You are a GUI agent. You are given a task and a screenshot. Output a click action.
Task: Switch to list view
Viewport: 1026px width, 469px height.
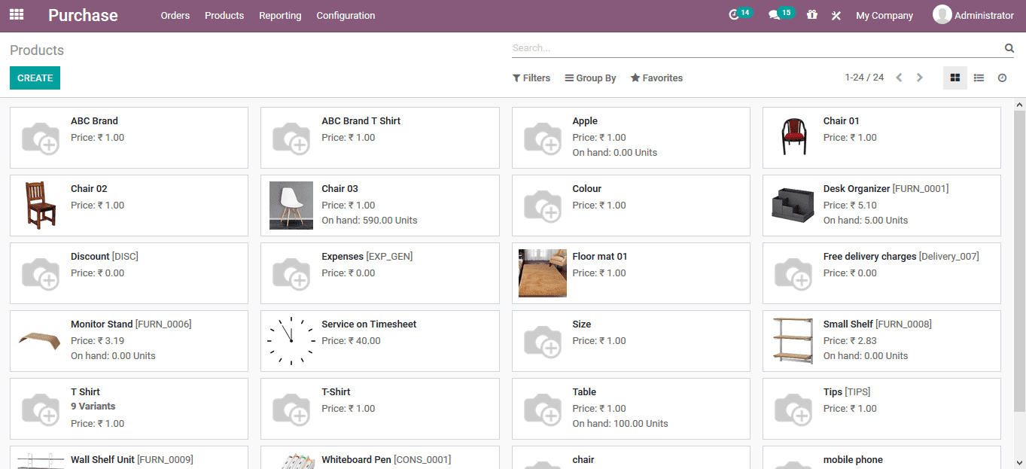(978, 78)
